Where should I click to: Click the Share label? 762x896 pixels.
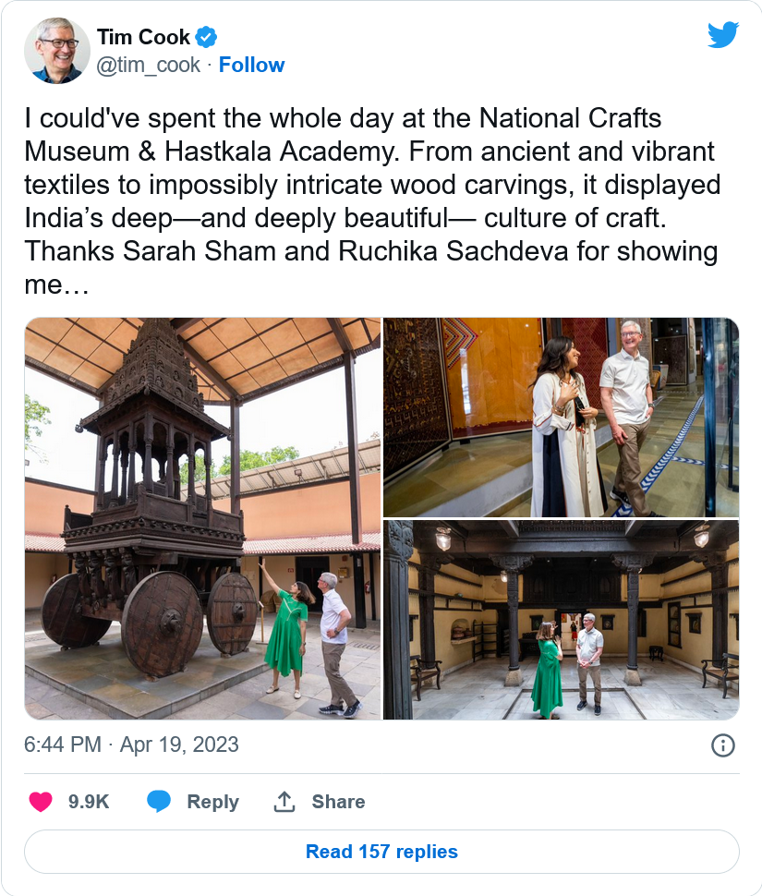338,801
